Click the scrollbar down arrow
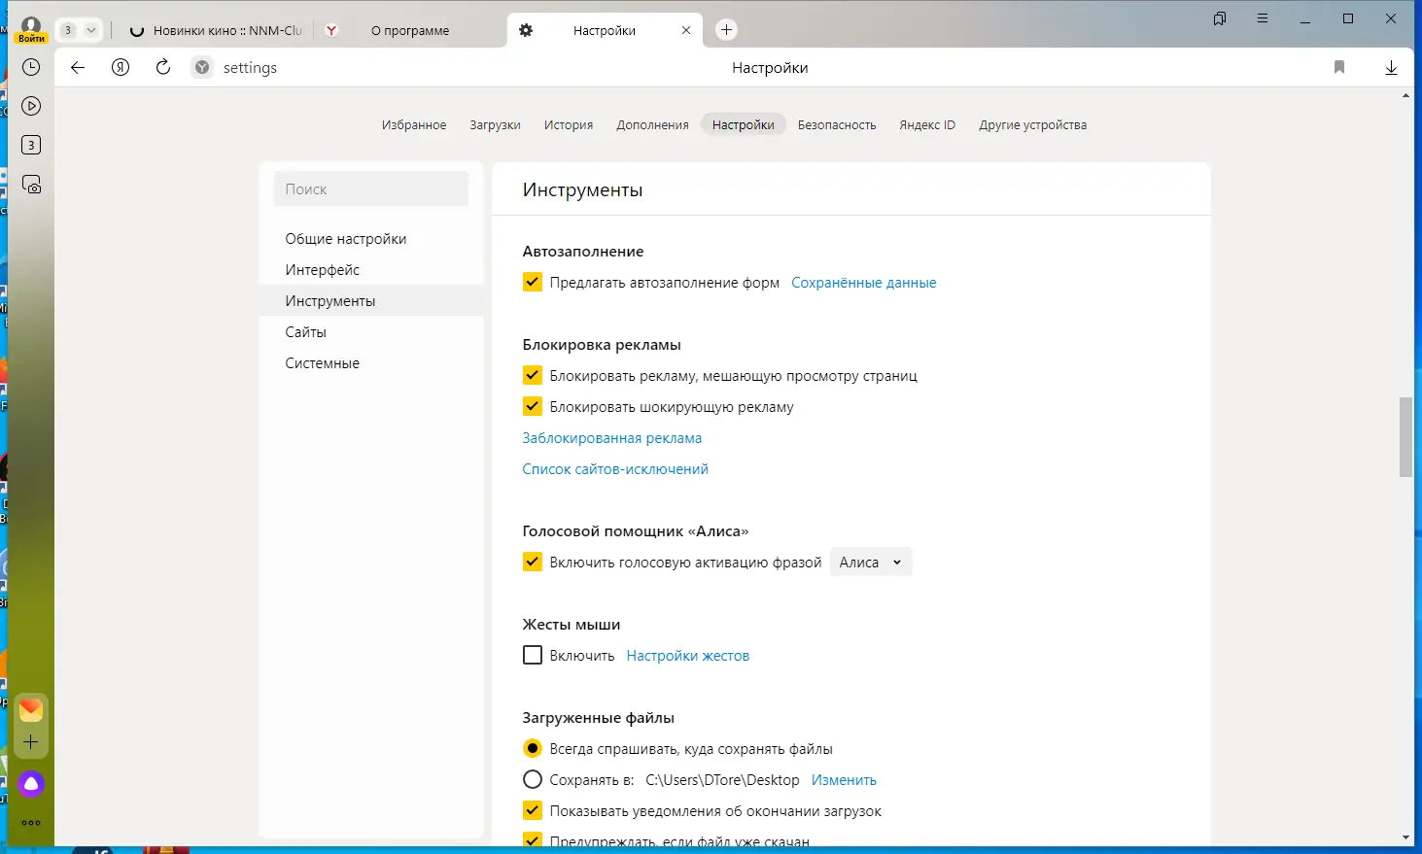Image resolution: width=1422 pixels, height=854 pixels. [1405, 837]
